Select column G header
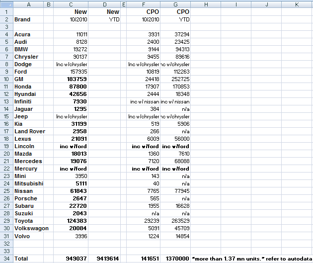The image size is (313, 263). (175, 4)
